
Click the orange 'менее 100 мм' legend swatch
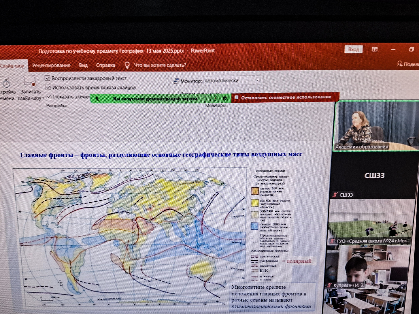[x=255, y=191]
